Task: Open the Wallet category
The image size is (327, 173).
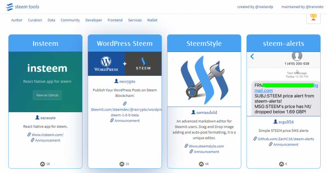Action: 152,20
